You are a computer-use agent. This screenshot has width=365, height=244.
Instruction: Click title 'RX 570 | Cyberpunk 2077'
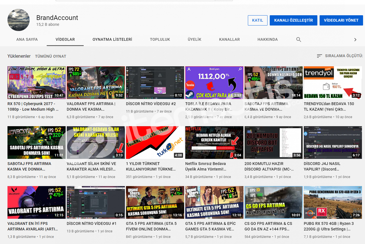[x=33, y=106]
